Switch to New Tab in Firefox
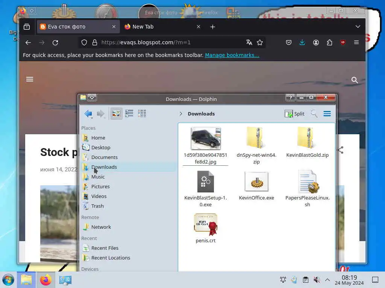This screenshot has width=385, height=288. point(162,27)
